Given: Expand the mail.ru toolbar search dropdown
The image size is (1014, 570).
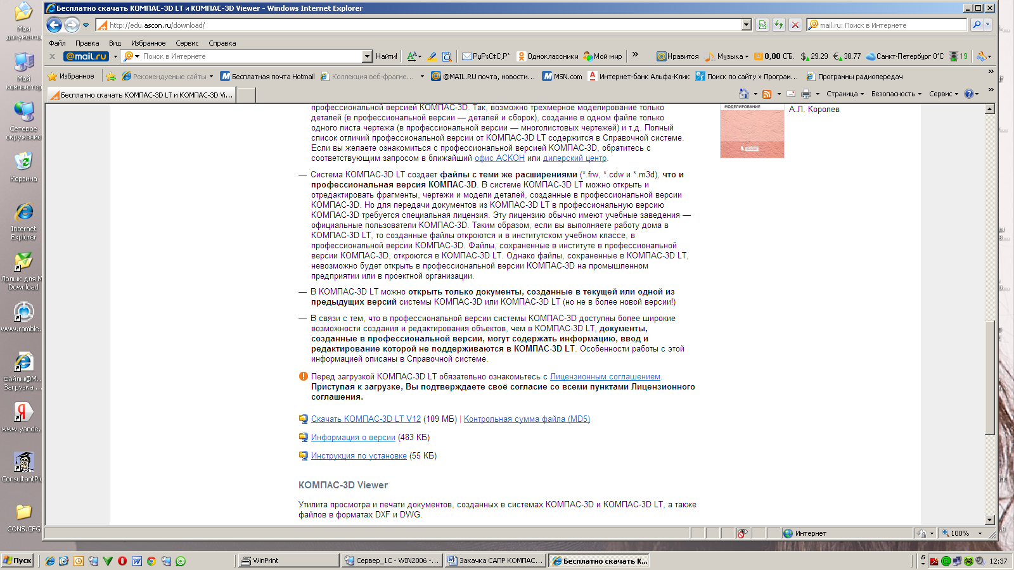Looking at the screenshot, I should tap(367, 56).
